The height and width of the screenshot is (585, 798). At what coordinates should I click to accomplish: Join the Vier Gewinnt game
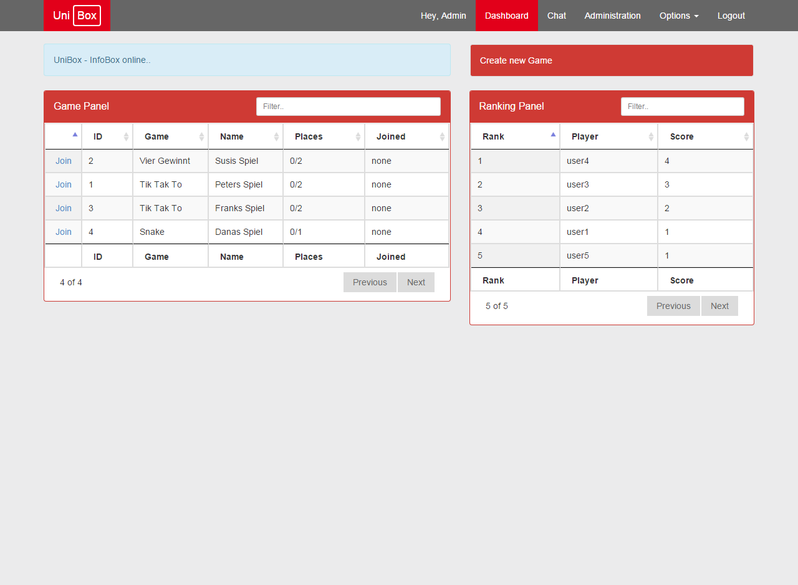point(64,161)
